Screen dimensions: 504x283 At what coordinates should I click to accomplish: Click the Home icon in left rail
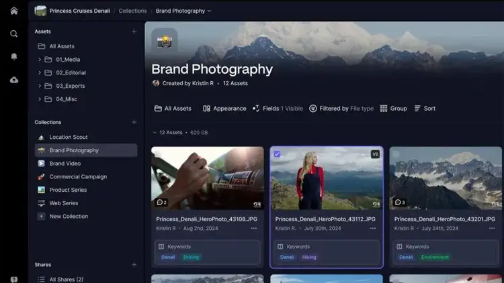coord(13,11)
